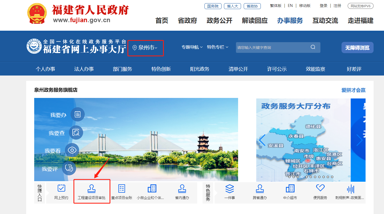Open 重点项目台账 checklist icon

click(122, 188)
